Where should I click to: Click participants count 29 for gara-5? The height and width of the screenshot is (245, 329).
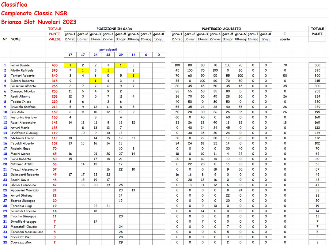coord(121,55)
